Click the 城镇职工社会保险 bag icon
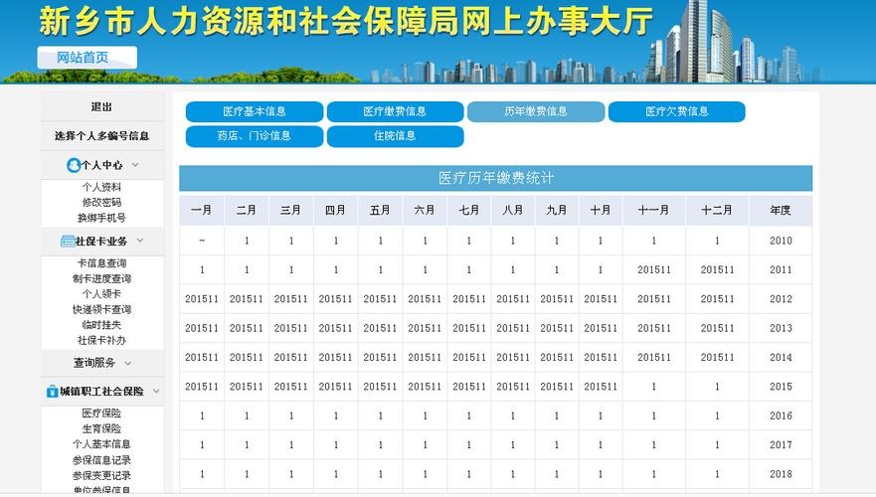Viewport: 876px width, 497px height. 52,392
